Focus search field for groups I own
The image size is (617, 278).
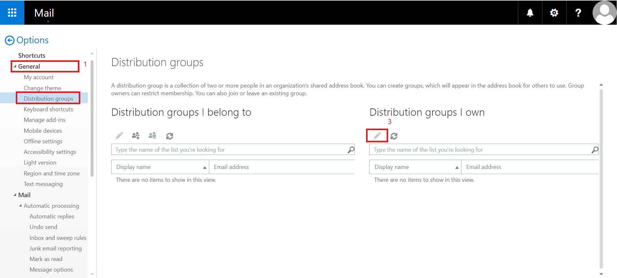point(480,150)
